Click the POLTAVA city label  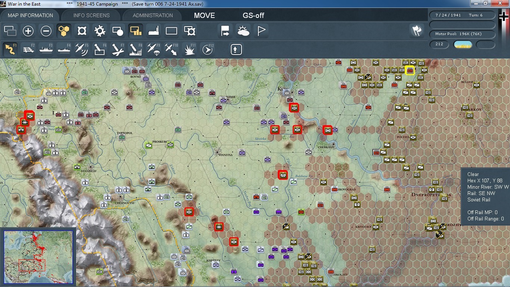coord(404,137)
